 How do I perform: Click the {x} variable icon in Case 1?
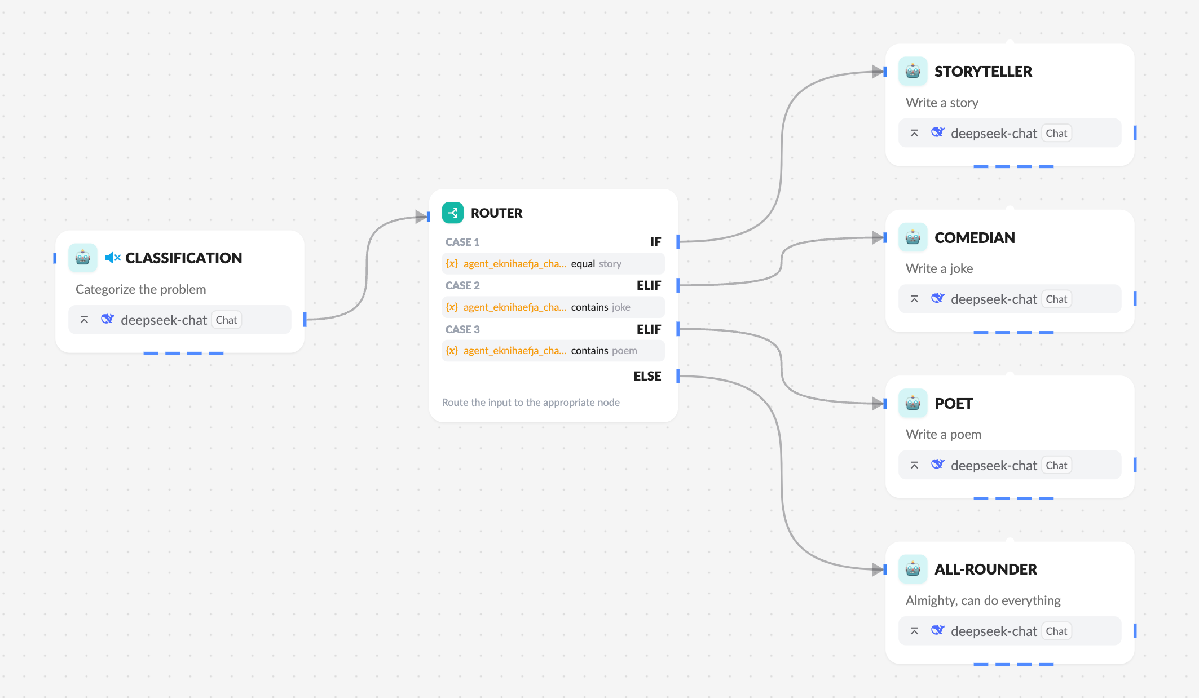pyautogui.click(x=451, y=263)
